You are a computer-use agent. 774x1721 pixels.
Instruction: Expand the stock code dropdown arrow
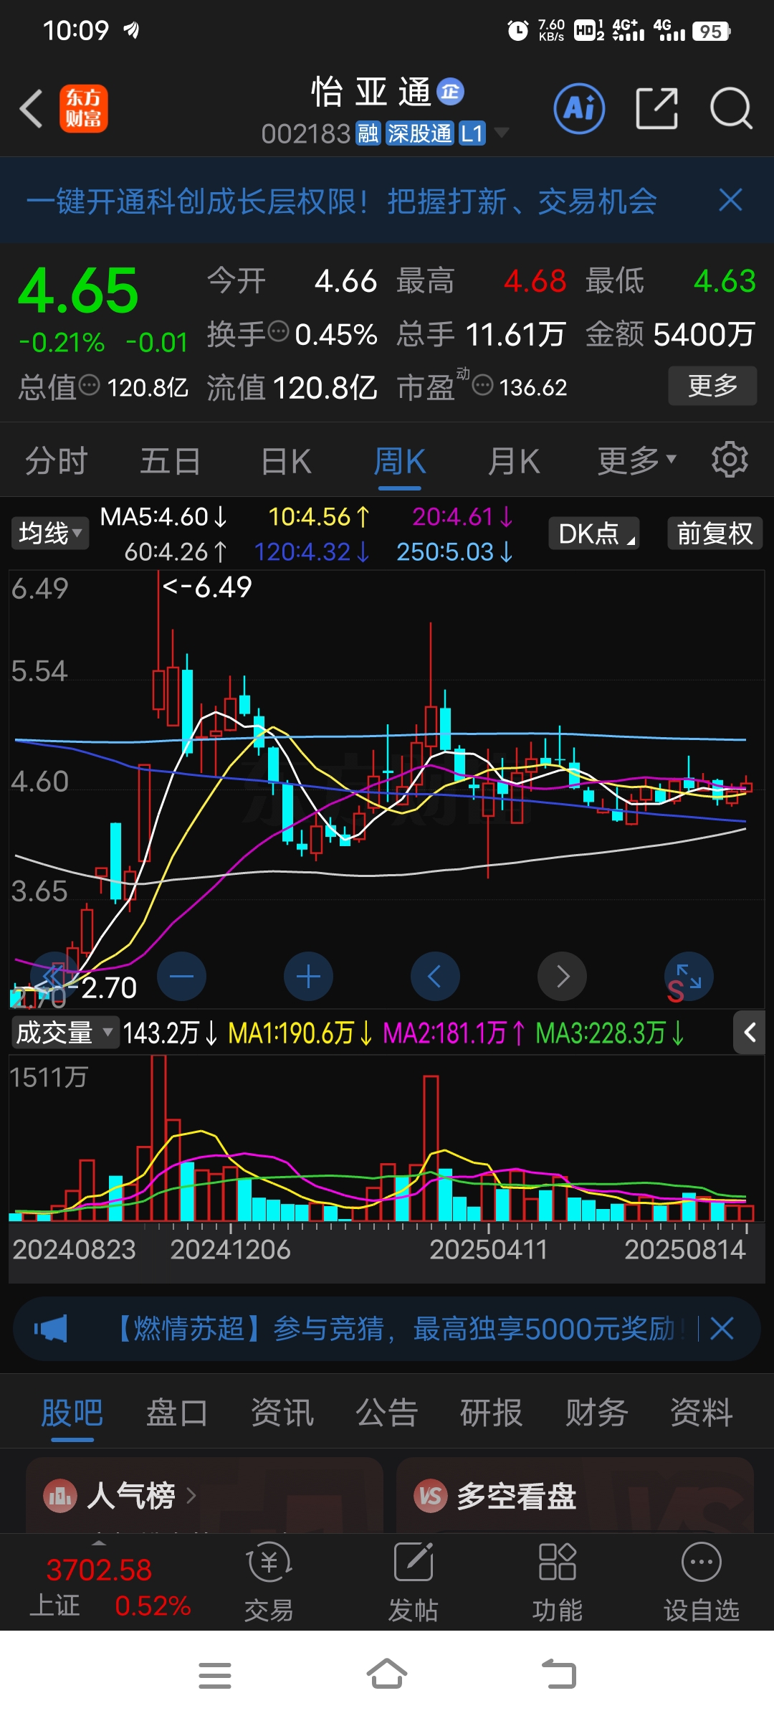tap(502, 132)
